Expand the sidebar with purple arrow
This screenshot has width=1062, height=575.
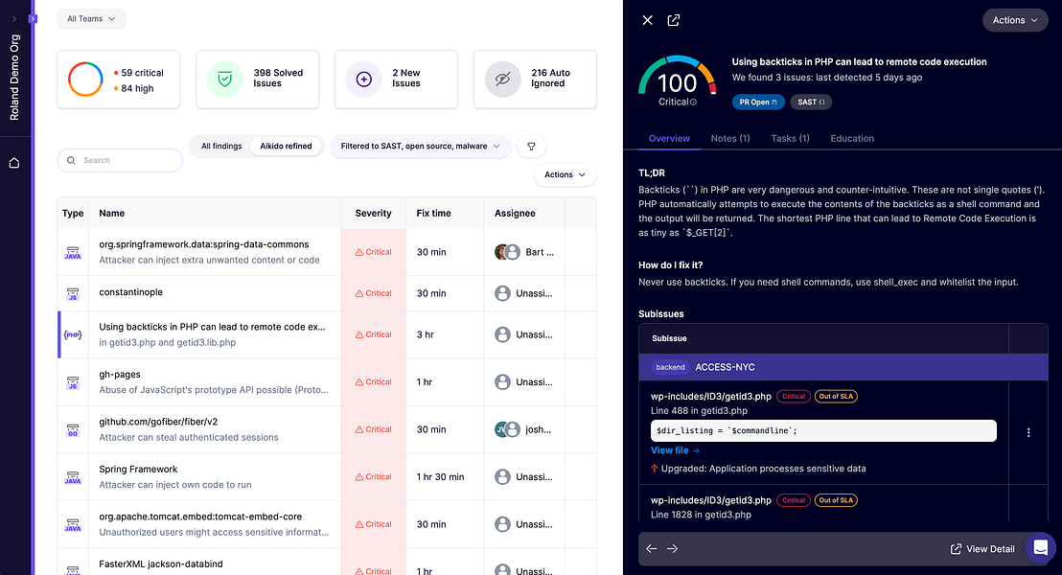click(33, 19)
